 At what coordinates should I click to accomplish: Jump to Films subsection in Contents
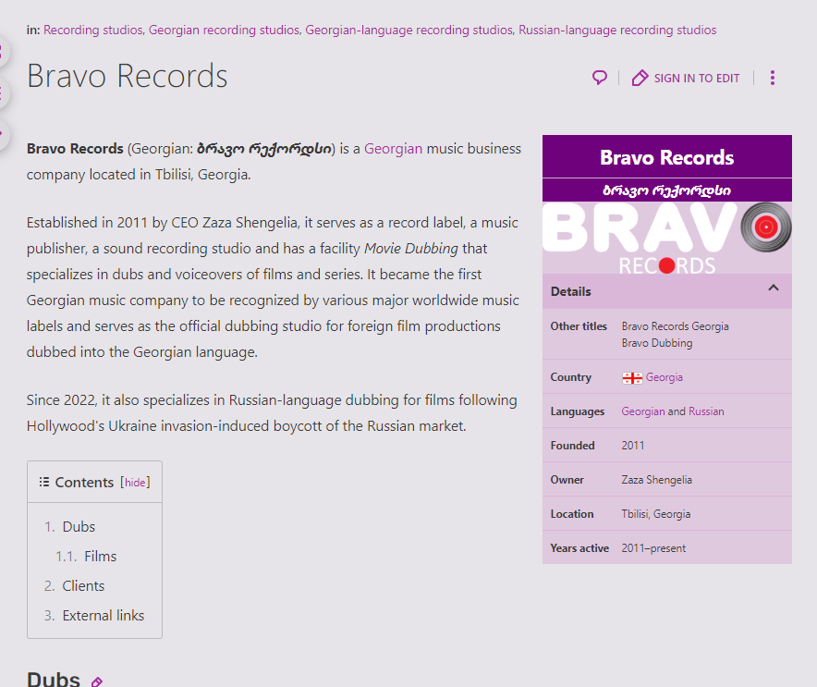coord(101,557)
